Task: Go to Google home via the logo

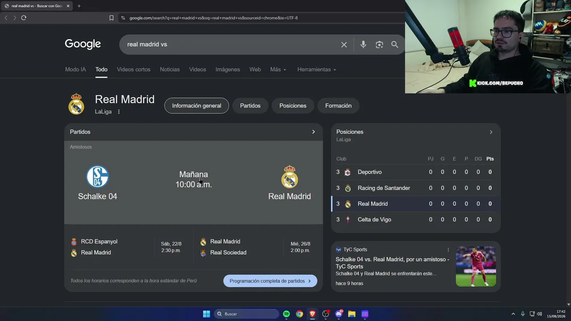Action: point(83,44)
